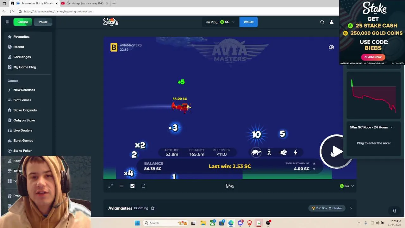Open Windows Start menu

coord(137,223)
